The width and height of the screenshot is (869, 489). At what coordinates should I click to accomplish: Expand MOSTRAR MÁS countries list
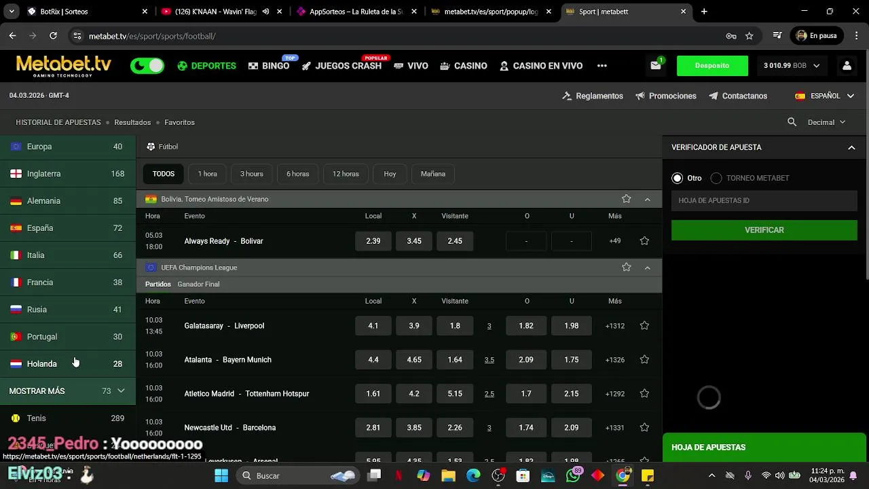pos(67,391)
